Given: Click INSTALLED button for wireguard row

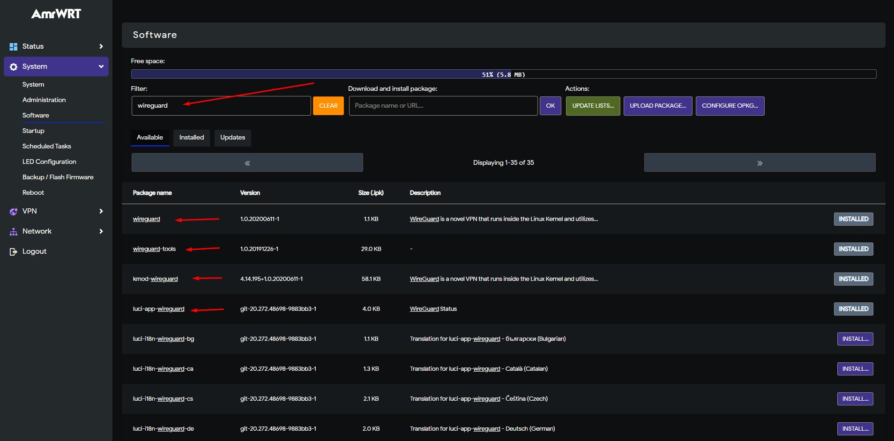Looking at the screenshot, I should pos(853,219).
